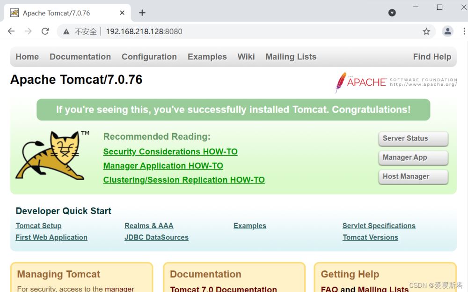This screenshot has width=468, height=292.
Task: Open Home in navigation bar
Action: click(x=27, y=57)
